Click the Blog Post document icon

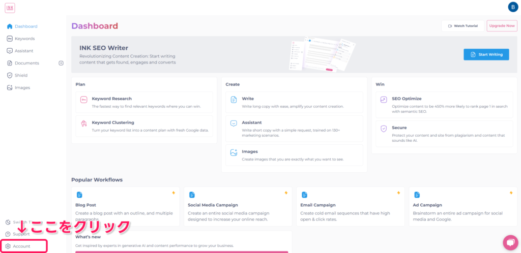click(79, 195)
